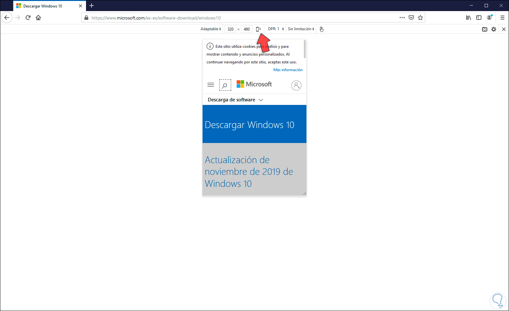This screenshot has height=311, width=509.
Task: Bookmark this page with star
Action: click(420, 18)
